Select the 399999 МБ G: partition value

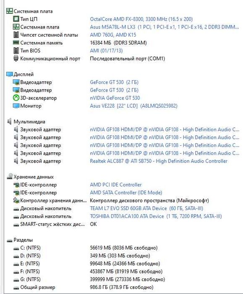point(128,279)
